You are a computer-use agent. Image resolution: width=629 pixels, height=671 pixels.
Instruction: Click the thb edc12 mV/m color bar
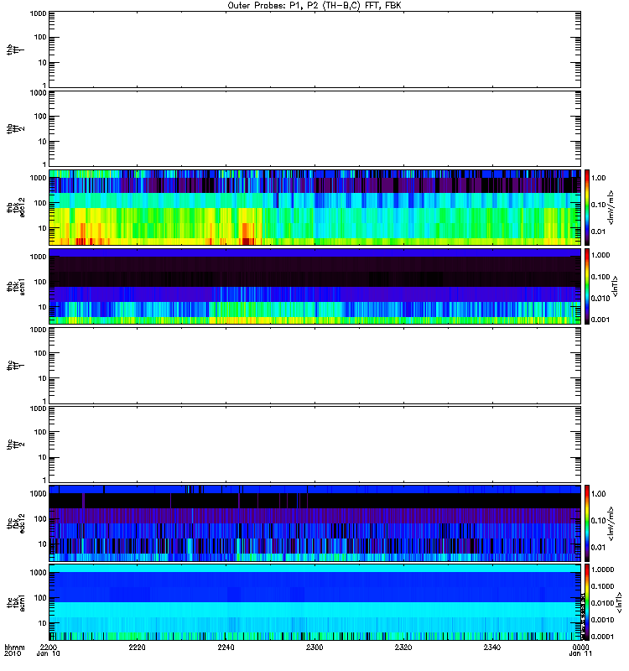point(587,207)
